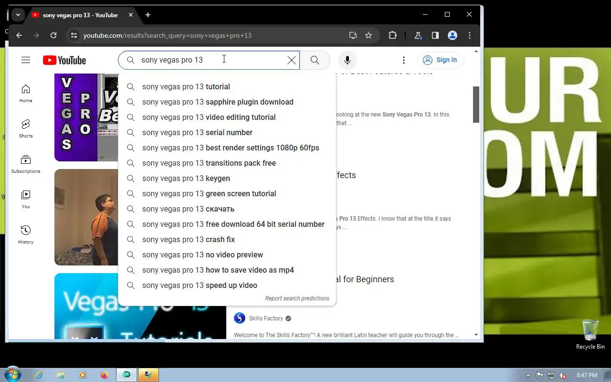Viewport: 611px width, 382px height.
Task: Choose suggestion 'serial number'
Action: (227, 132)
